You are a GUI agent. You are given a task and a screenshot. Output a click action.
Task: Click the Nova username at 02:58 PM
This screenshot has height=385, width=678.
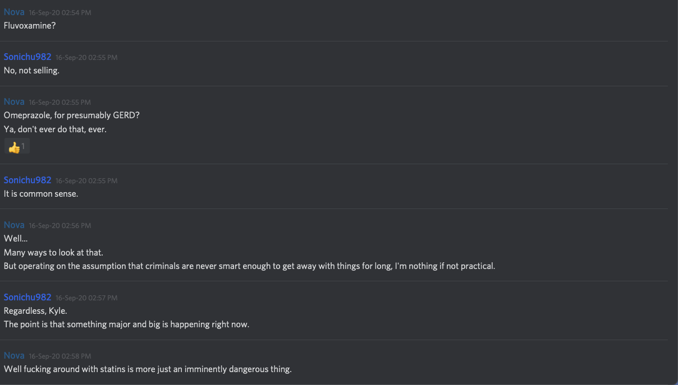coord(14,355)
